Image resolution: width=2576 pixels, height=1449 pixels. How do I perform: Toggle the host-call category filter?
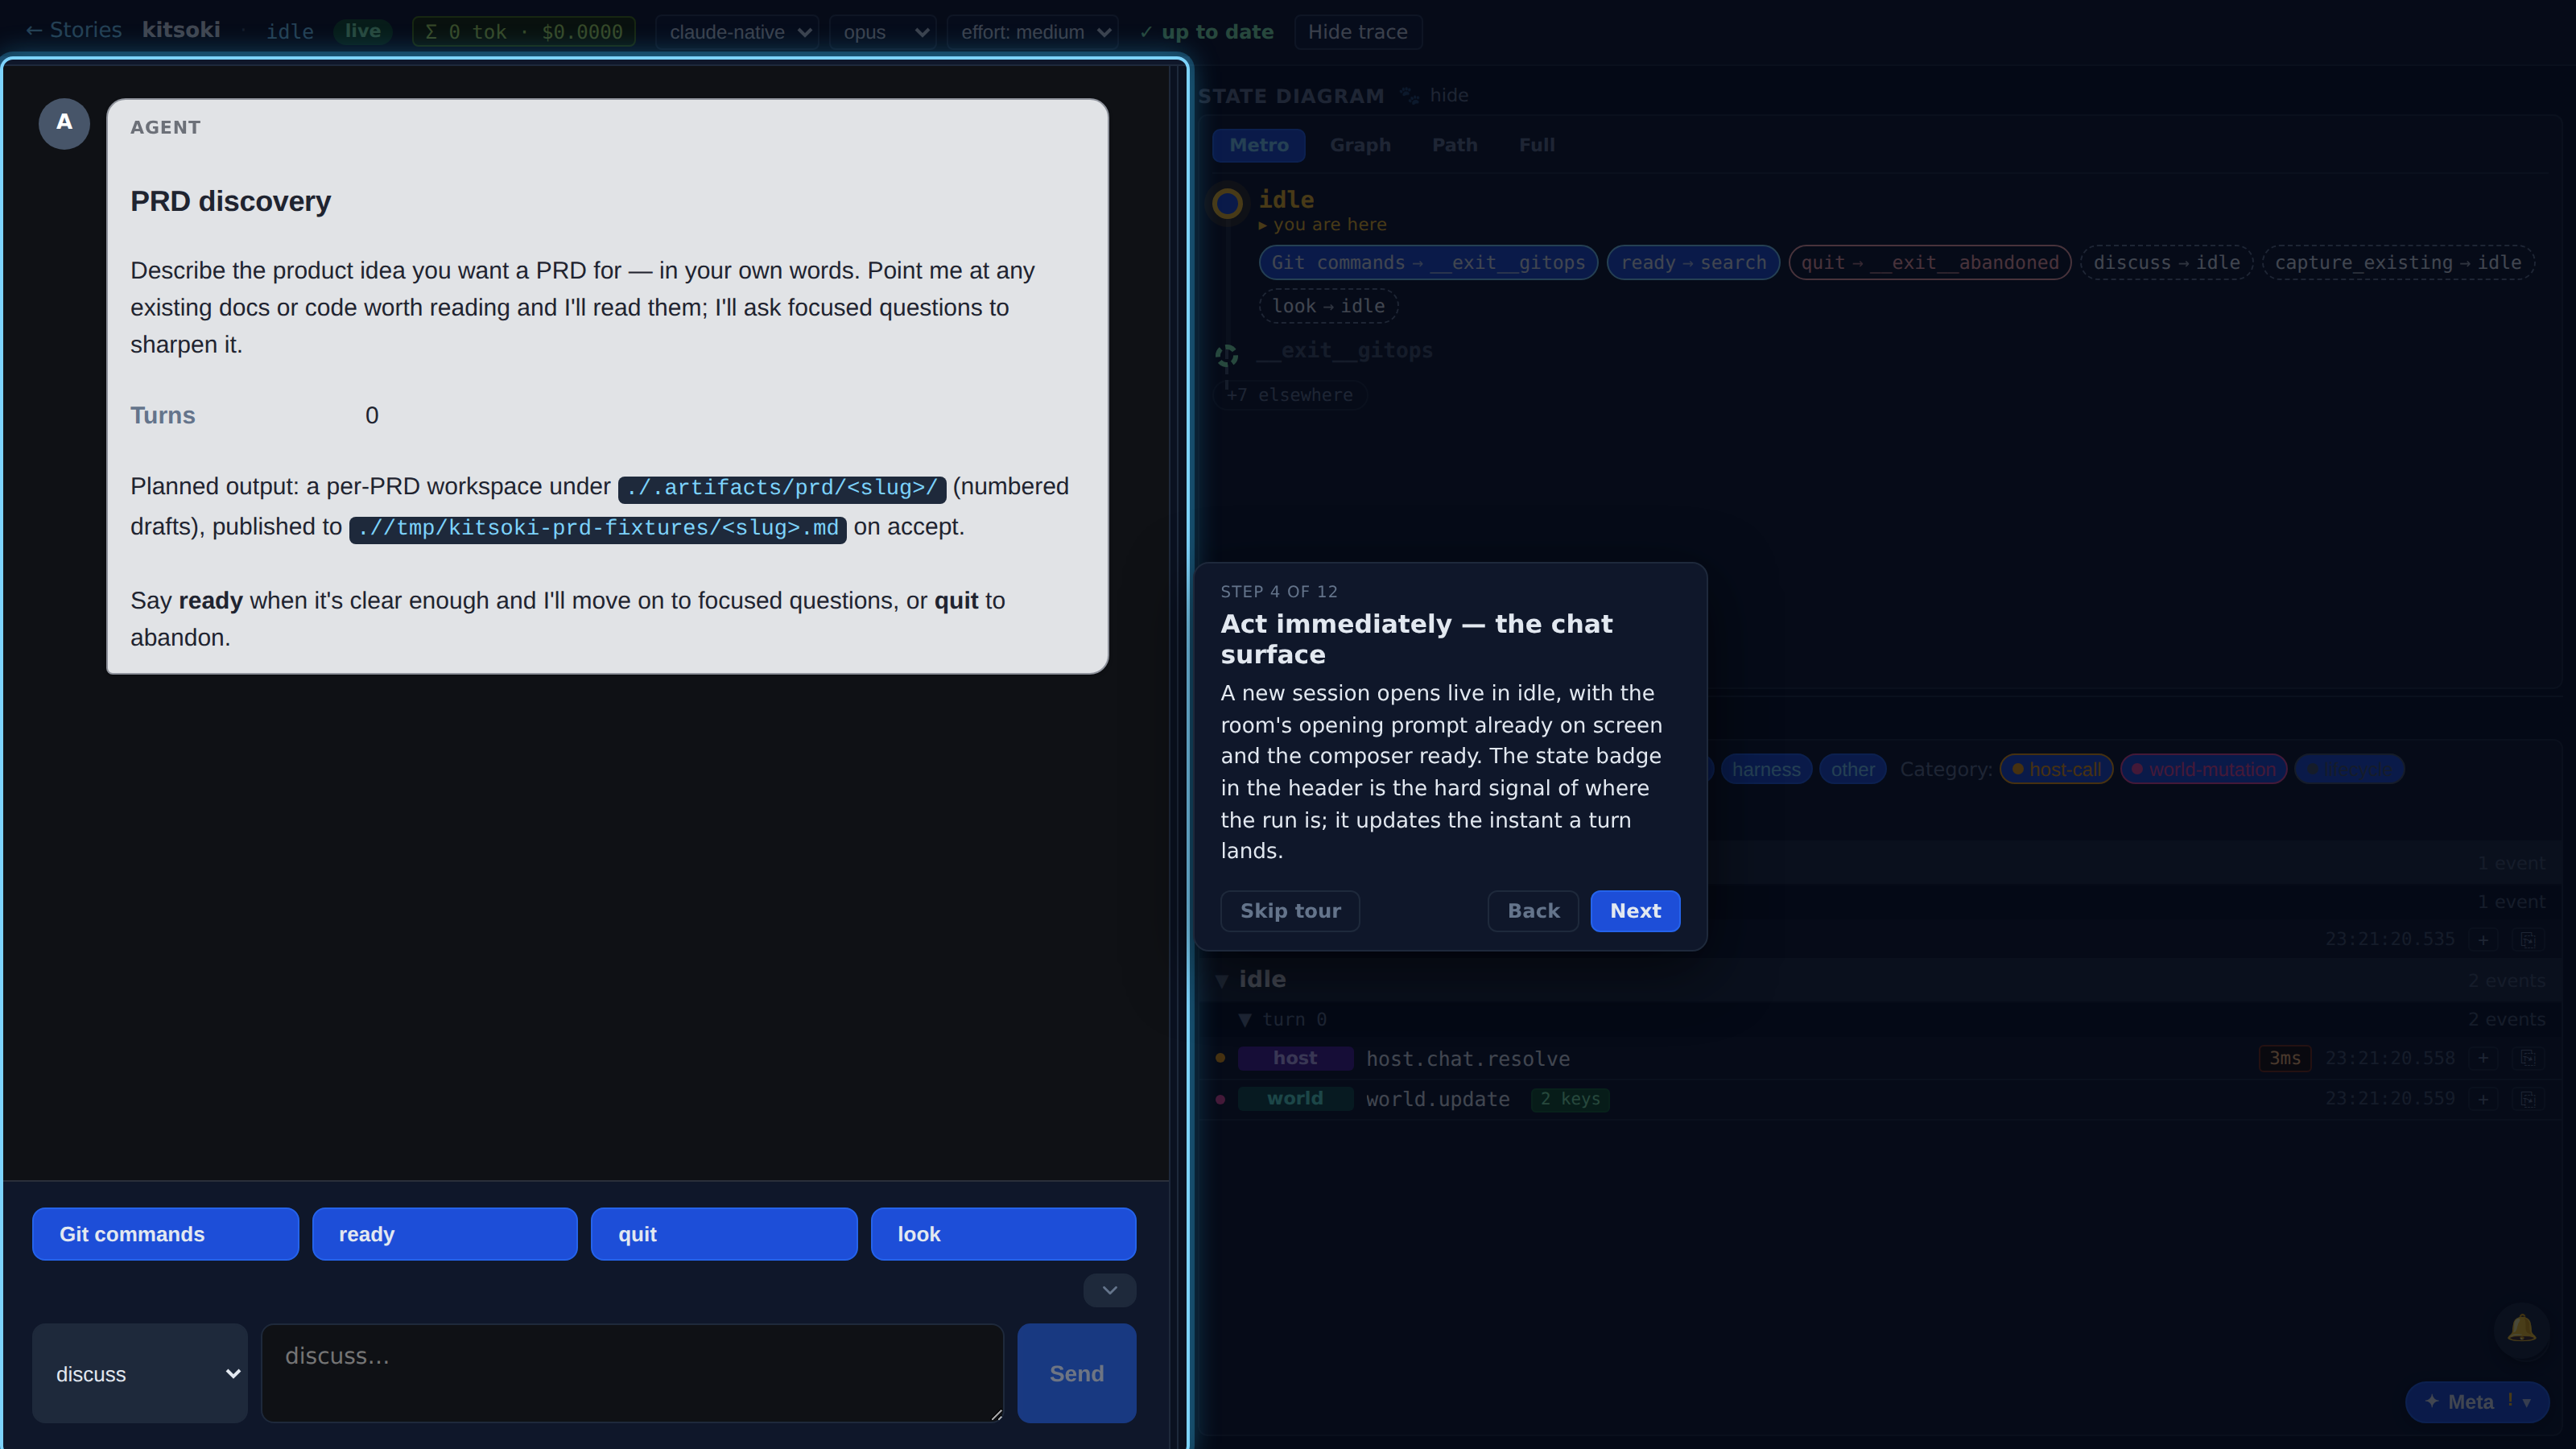2056,769
